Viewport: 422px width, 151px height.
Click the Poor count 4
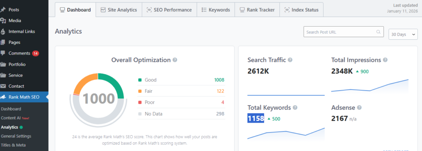(223, 102)
